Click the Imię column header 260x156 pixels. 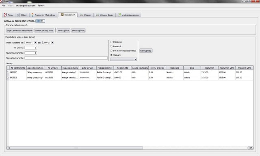pyautogui.click(x=192, y=68)
